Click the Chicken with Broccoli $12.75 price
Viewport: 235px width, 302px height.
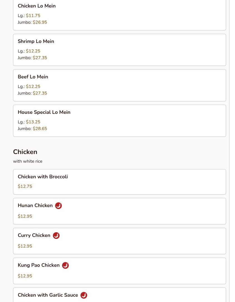[25, 186]
